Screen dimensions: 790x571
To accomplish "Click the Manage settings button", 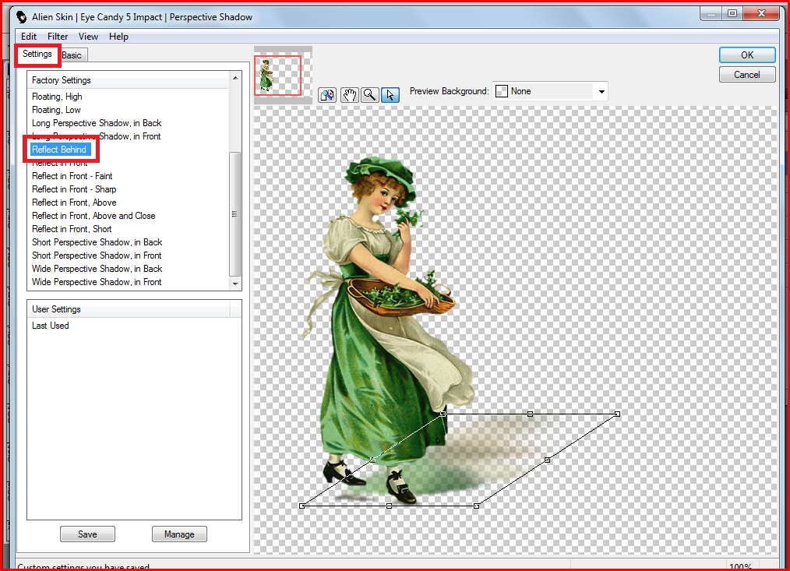I will (x=179, y=534).
